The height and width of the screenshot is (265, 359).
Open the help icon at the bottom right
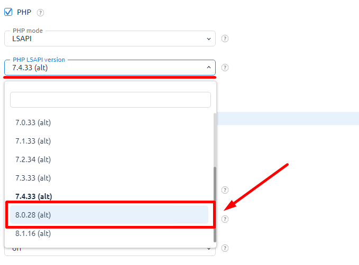(x=225, y=248)
